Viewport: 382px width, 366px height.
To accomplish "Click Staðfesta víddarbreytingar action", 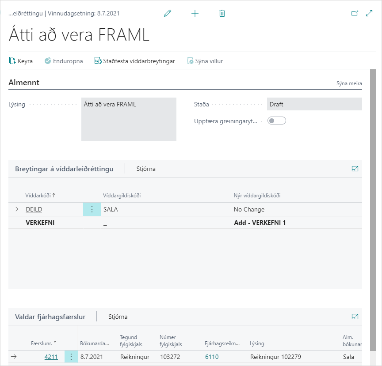I will [134, 61].
